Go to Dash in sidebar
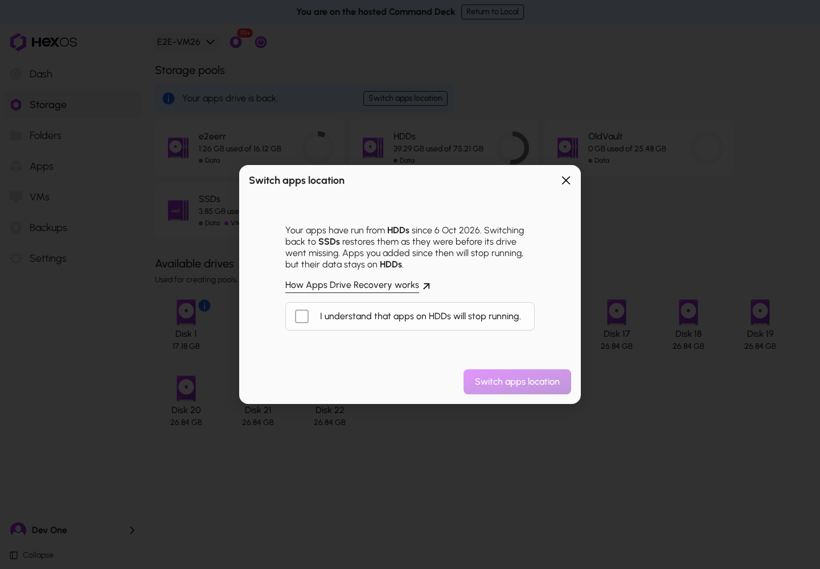This screenshot has width=820, height=569. 73,74
